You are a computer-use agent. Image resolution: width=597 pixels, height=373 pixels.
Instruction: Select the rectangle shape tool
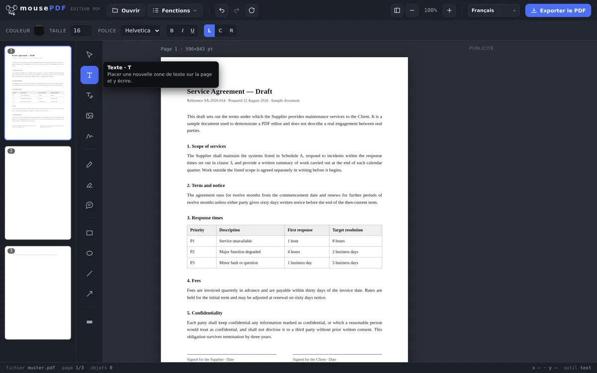coord(90,233)
